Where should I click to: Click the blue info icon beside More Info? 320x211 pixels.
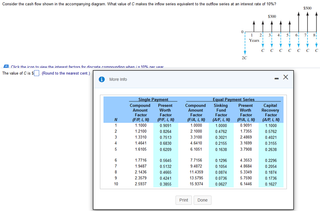coord(102,79)
